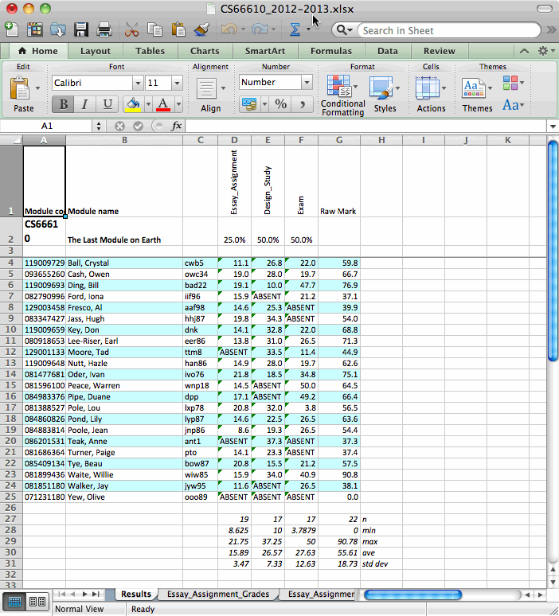This screenshot has height=616, width=559.
Task: Go to next sheet arrow
Action: click(84, 594)
